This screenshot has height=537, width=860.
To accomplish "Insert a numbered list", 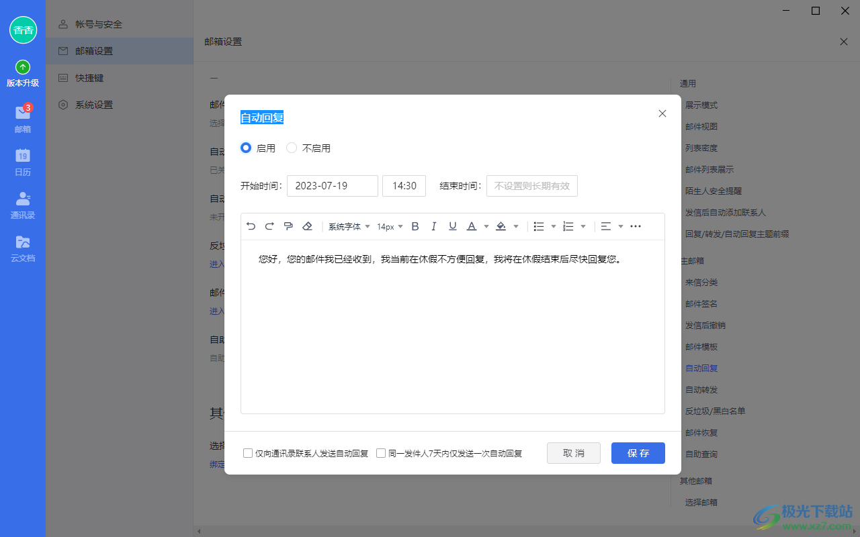I will (568, 226).
